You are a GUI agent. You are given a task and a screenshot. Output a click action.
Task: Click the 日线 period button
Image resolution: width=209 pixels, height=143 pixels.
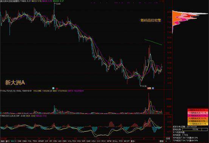[x=168, y=138]
